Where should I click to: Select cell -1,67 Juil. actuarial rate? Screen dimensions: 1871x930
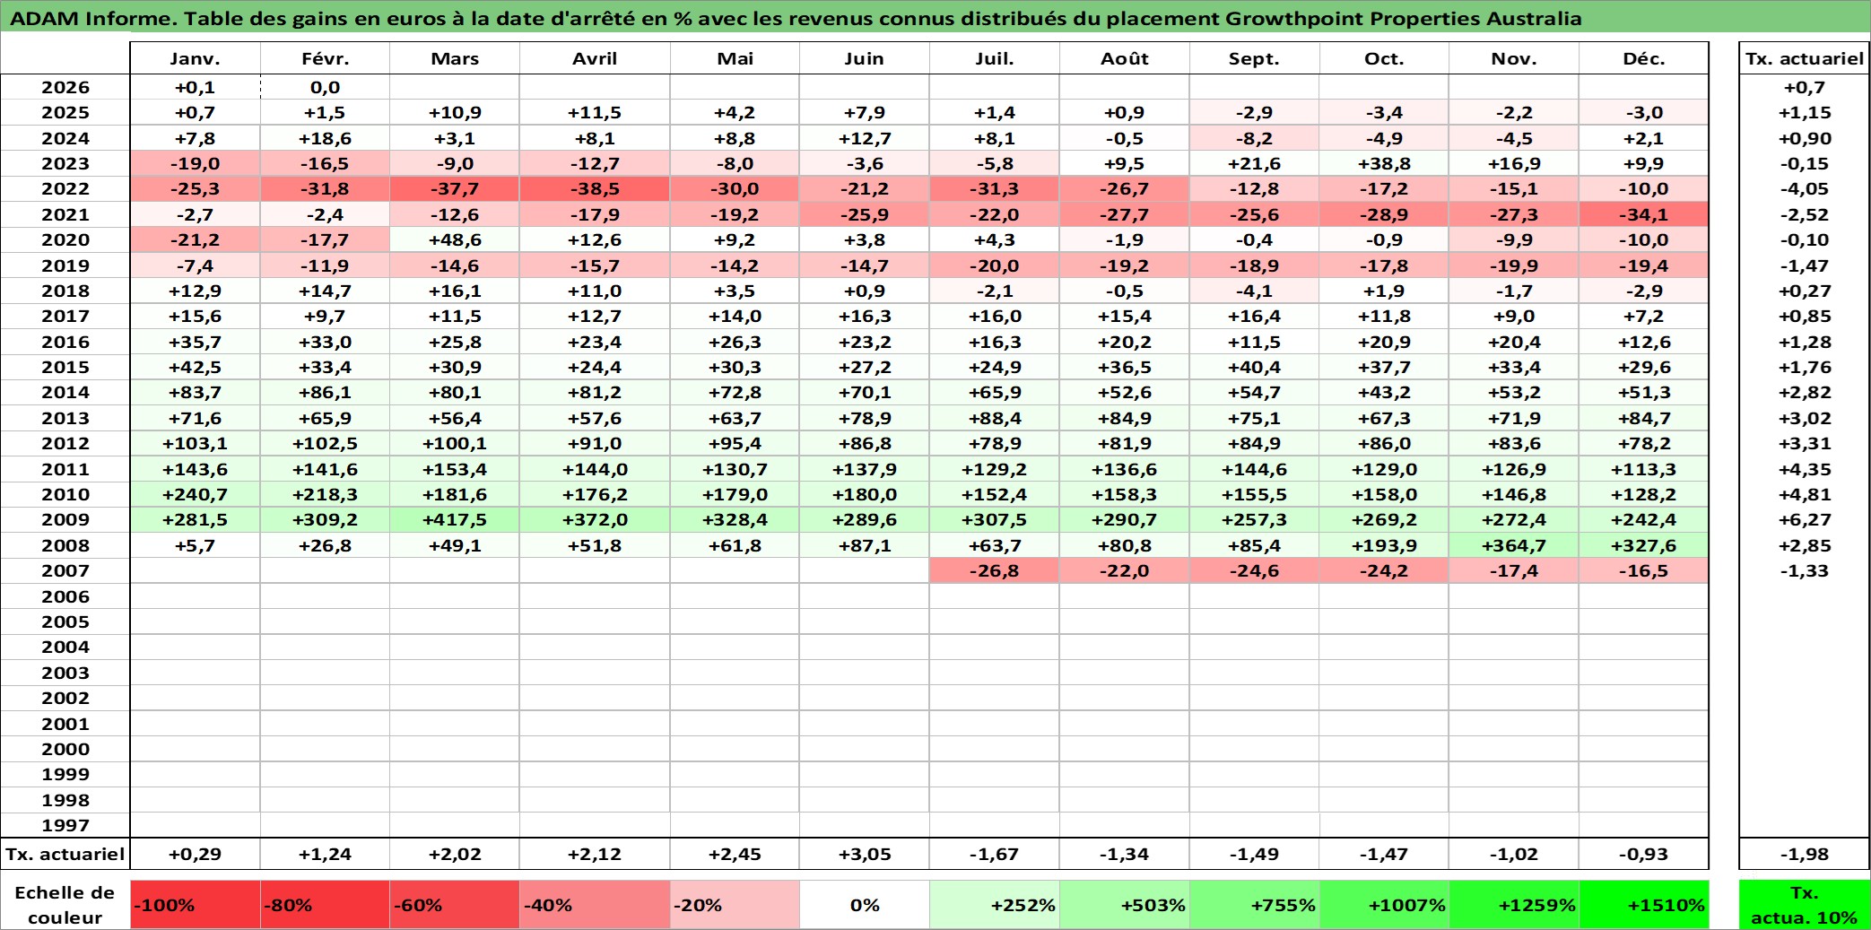(995, 854)
